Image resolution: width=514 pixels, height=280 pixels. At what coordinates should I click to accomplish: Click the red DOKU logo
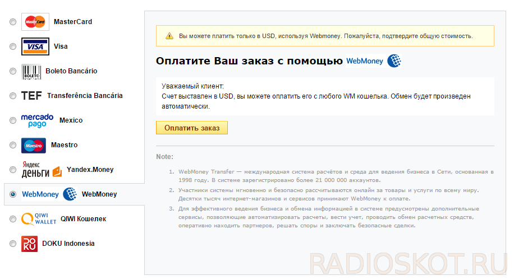pos(30,244)
